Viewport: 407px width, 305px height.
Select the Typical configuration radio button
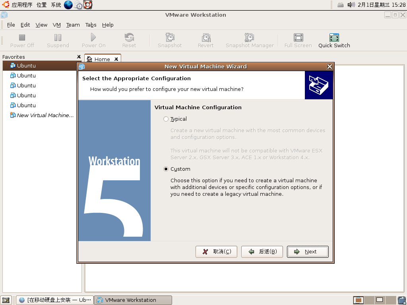coord(166,119)
